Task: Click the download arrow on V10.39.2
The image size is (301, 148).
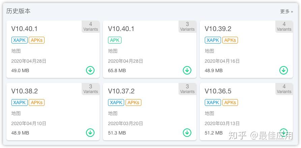Action: 283,70
